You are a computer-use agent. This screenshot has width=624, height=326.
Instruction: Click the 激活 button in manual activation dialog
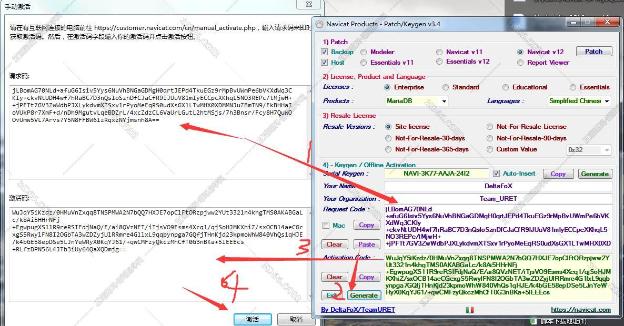click(253, 319)
